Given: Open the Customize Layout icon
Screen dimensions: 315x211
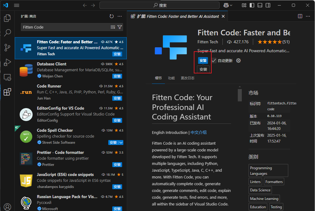Looking at the screenshot, I should [x=244, y=6].
